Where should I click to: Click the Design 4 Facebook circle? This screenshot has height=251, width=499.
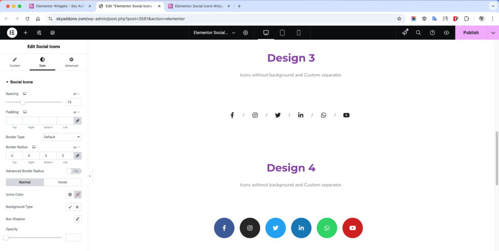click(x=224, y=228)
